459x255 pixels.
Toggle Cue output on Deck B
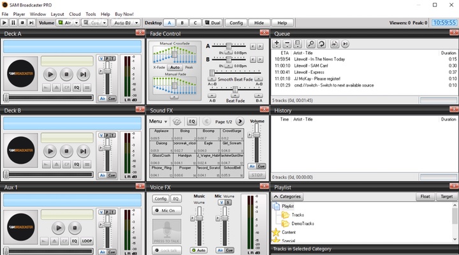tap(112, 175)
